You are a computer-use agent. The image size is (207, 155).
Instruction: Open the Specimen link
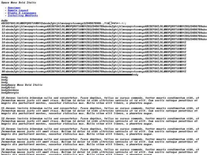click(x=14, y=8)
